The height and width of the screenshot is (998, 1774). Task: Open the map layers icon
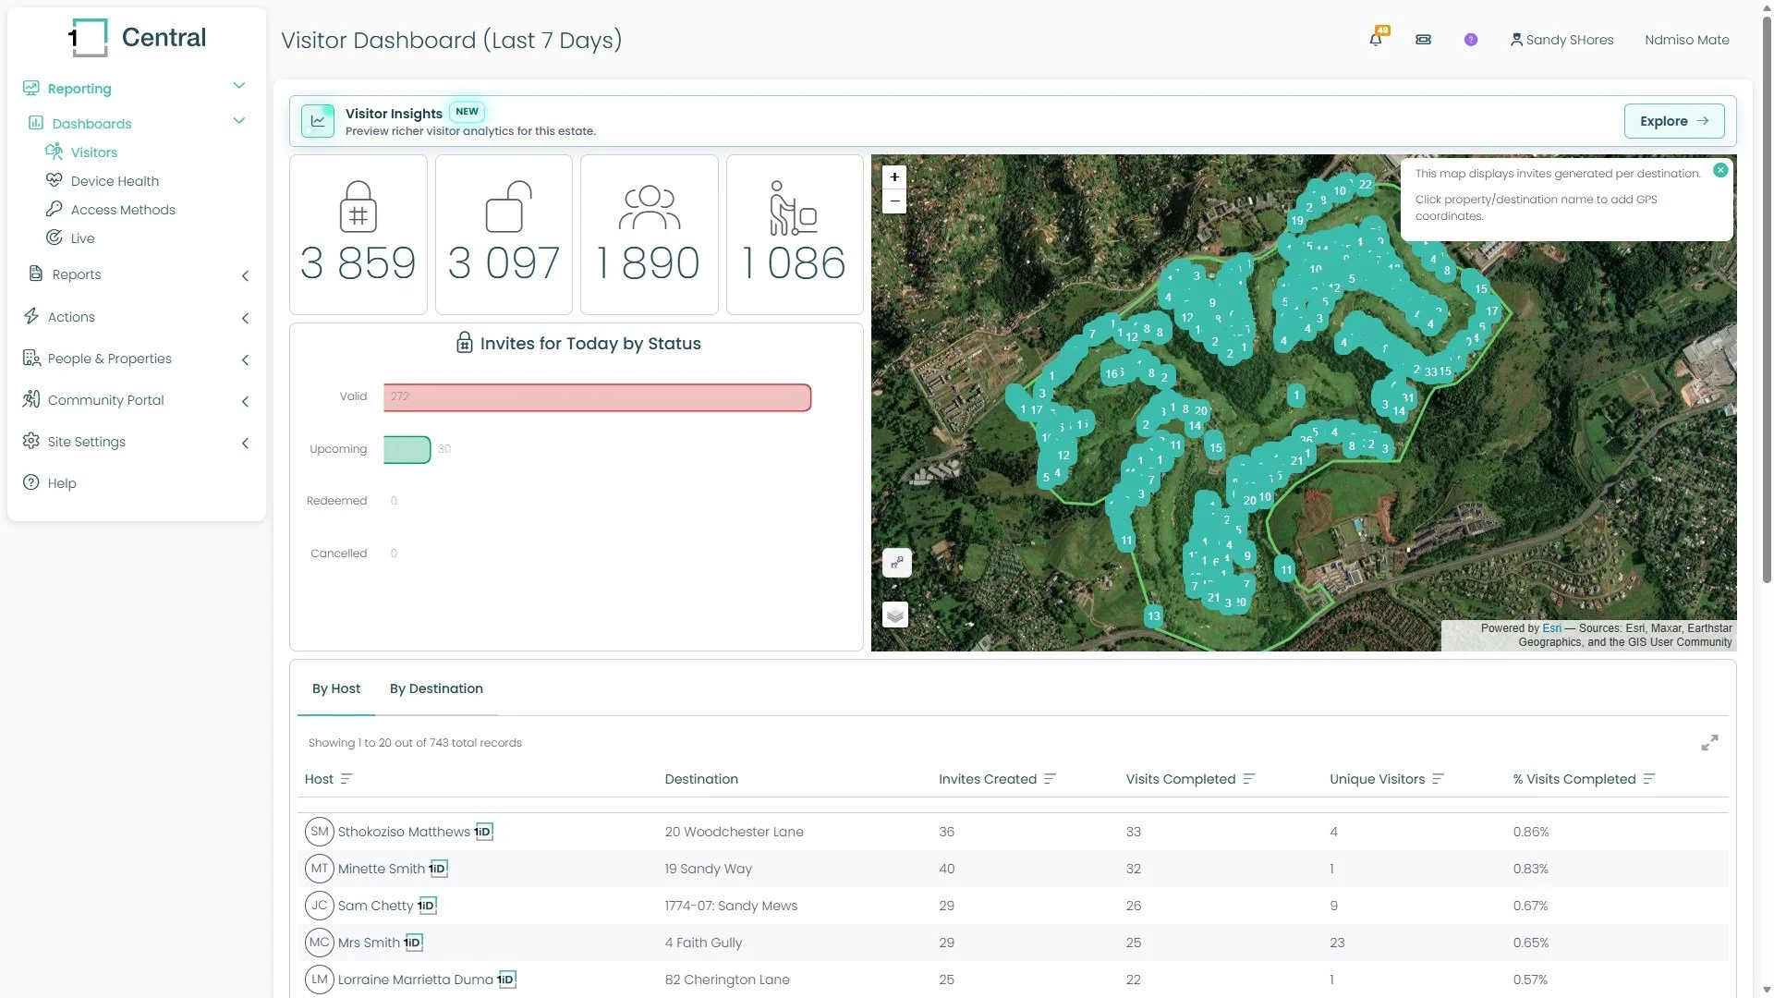tap(895, 615)
